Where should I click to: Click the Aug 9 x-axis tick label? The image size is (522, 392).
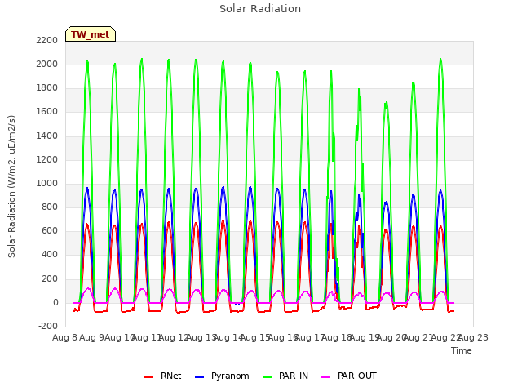92,337
